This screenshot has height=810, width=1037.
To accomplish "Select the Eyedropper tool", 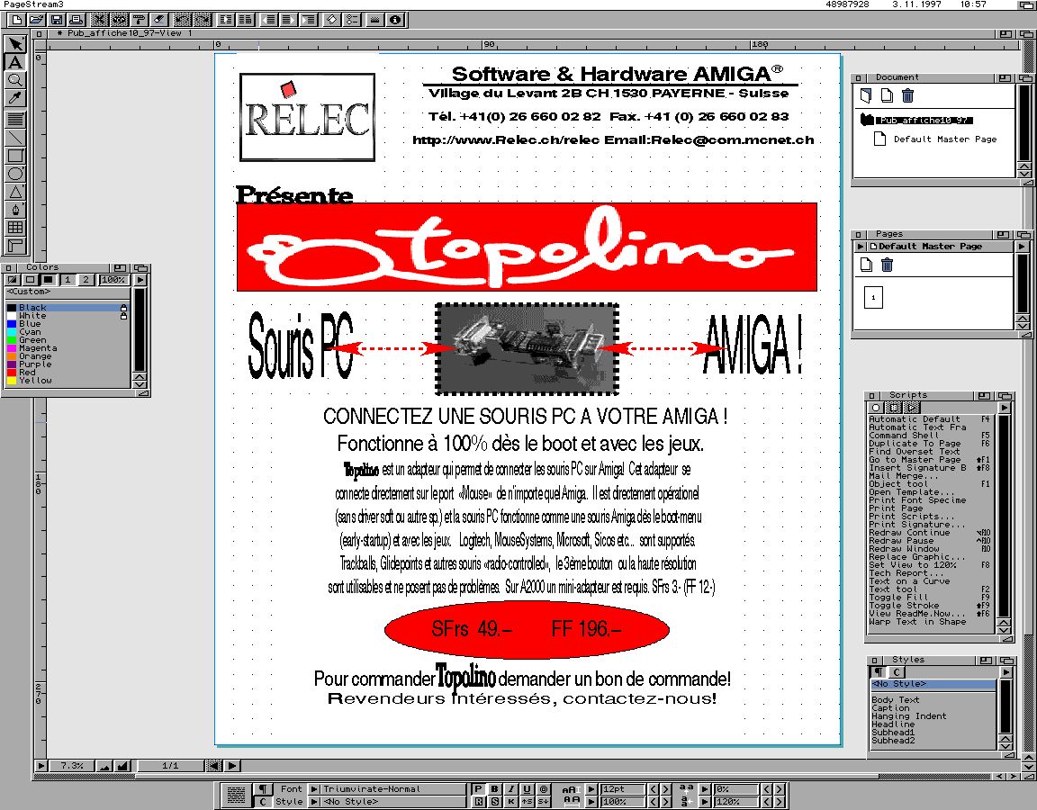I will click(x=15, y=98).
